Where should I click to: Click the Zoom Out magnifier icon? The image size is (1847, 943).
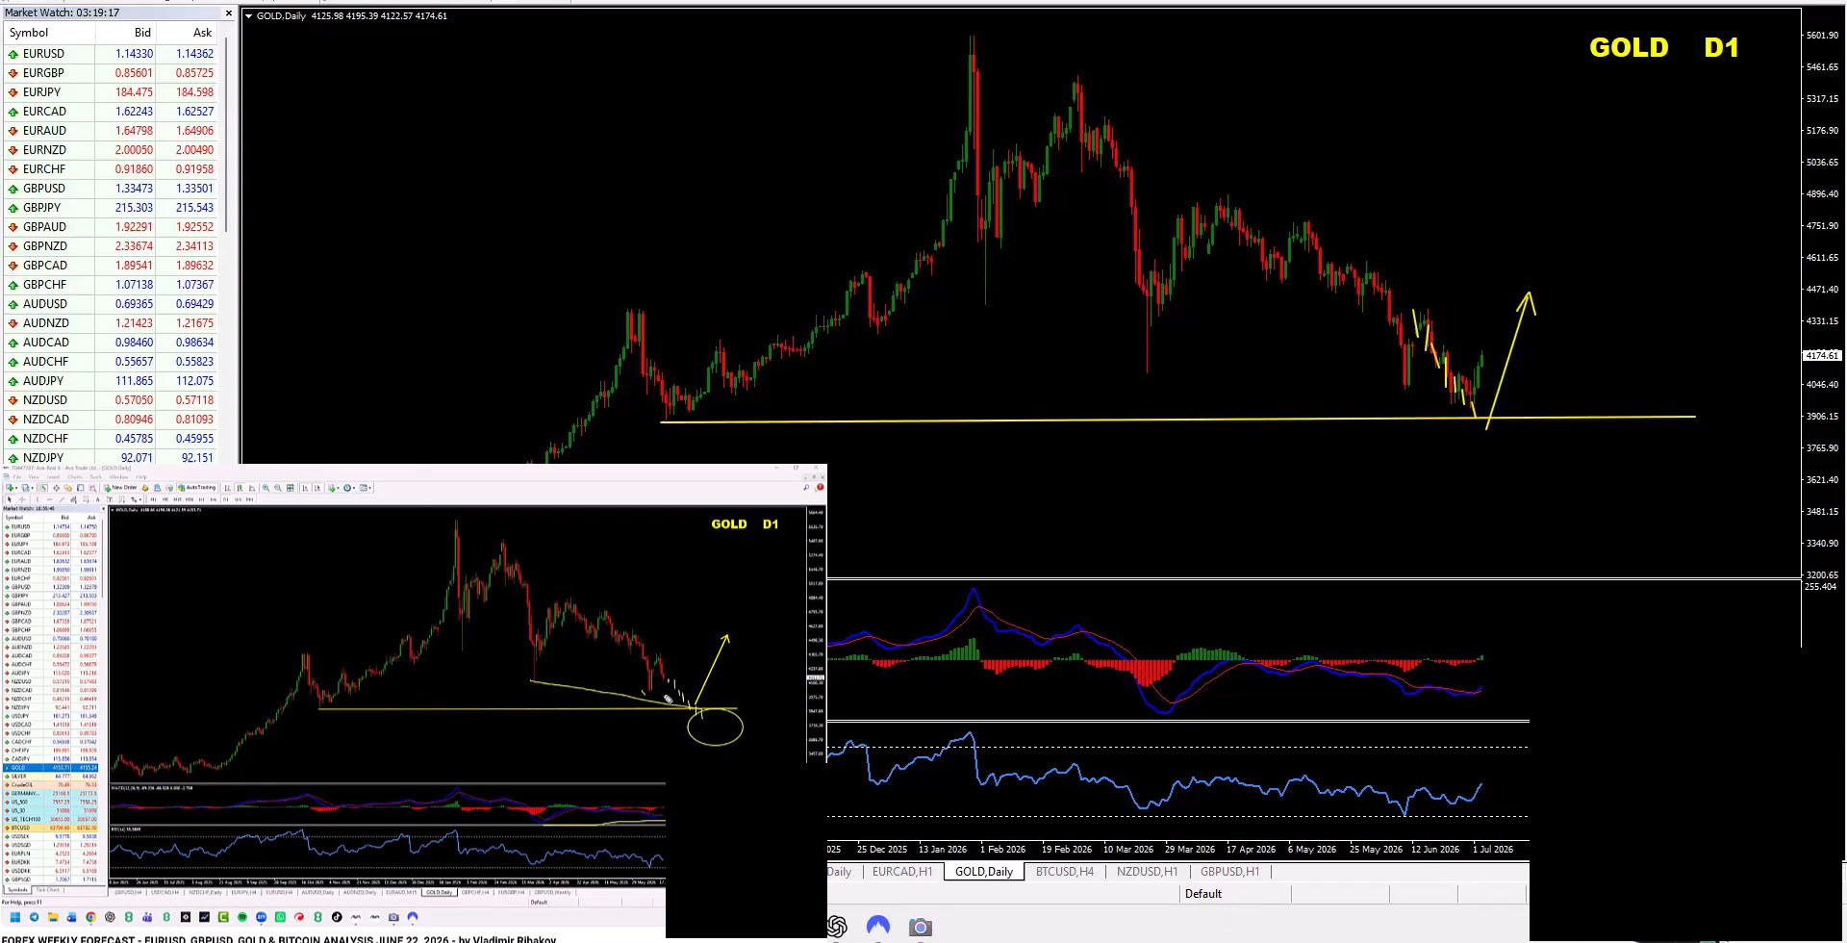pyautogui.click(x=278, y=488)
